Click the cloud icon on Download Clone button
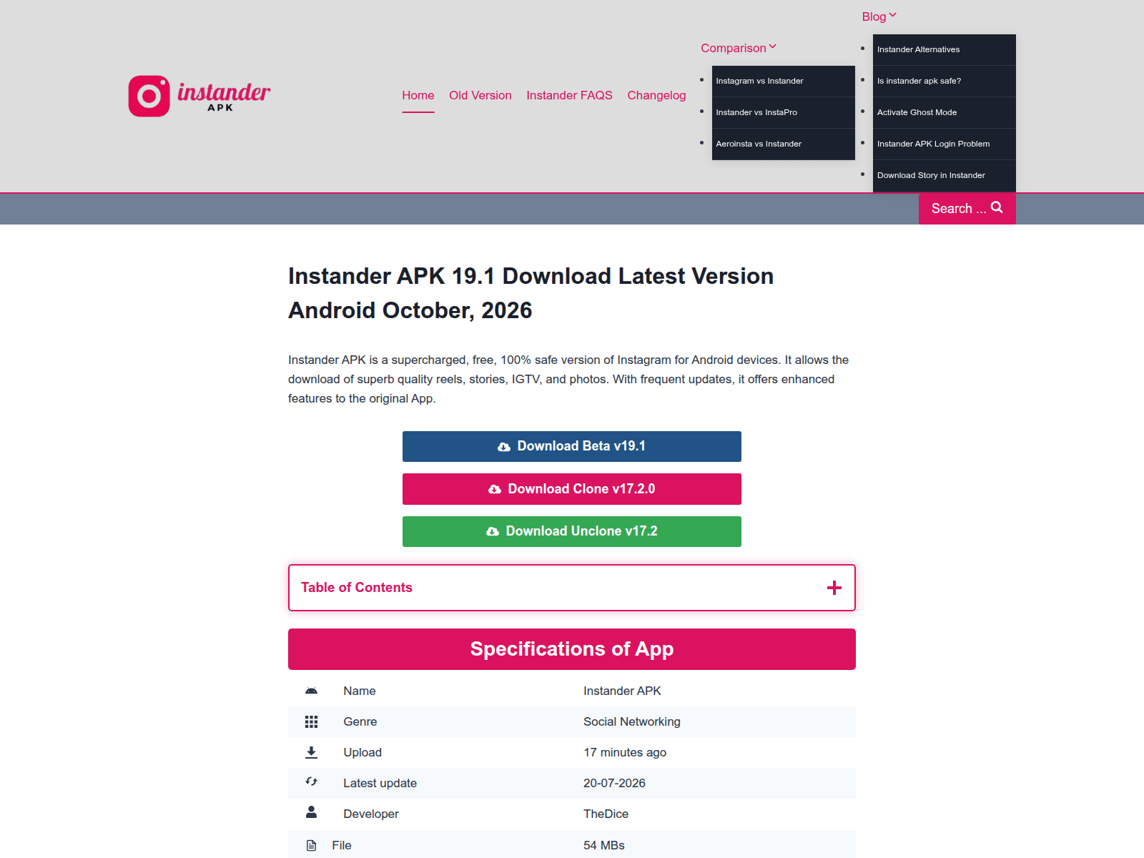The width and height of the screenshot is (1144, 858). [495, 489]
